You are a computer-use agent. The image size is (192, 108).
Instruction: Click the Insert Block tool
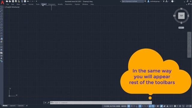1,39
